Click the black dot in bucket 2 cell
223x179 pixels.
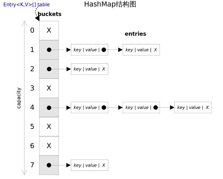click(x=49, y=69)
